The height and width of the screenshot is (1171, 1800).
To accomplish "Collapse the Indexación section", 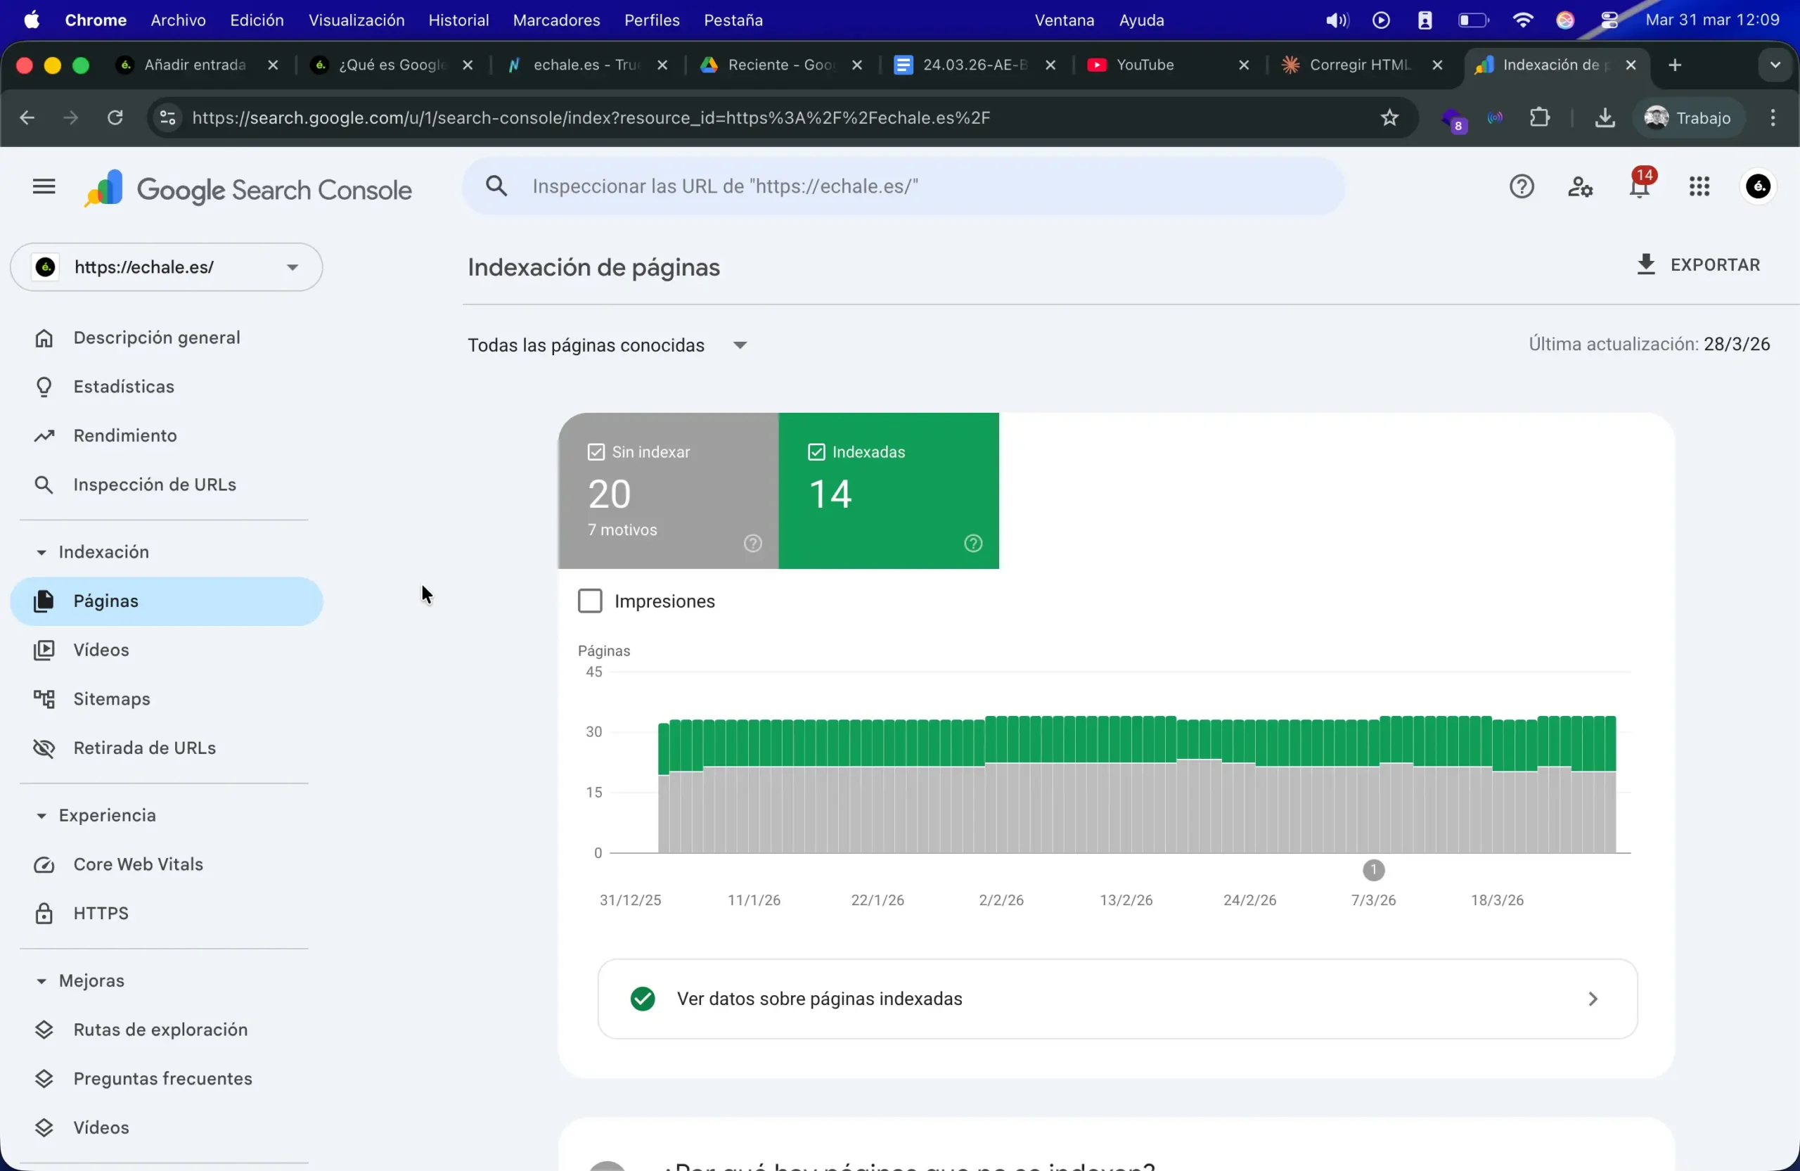I will pos(41,551).
